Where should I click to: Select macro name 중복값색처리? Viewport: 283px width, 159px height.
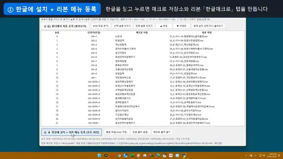(122, 65)
